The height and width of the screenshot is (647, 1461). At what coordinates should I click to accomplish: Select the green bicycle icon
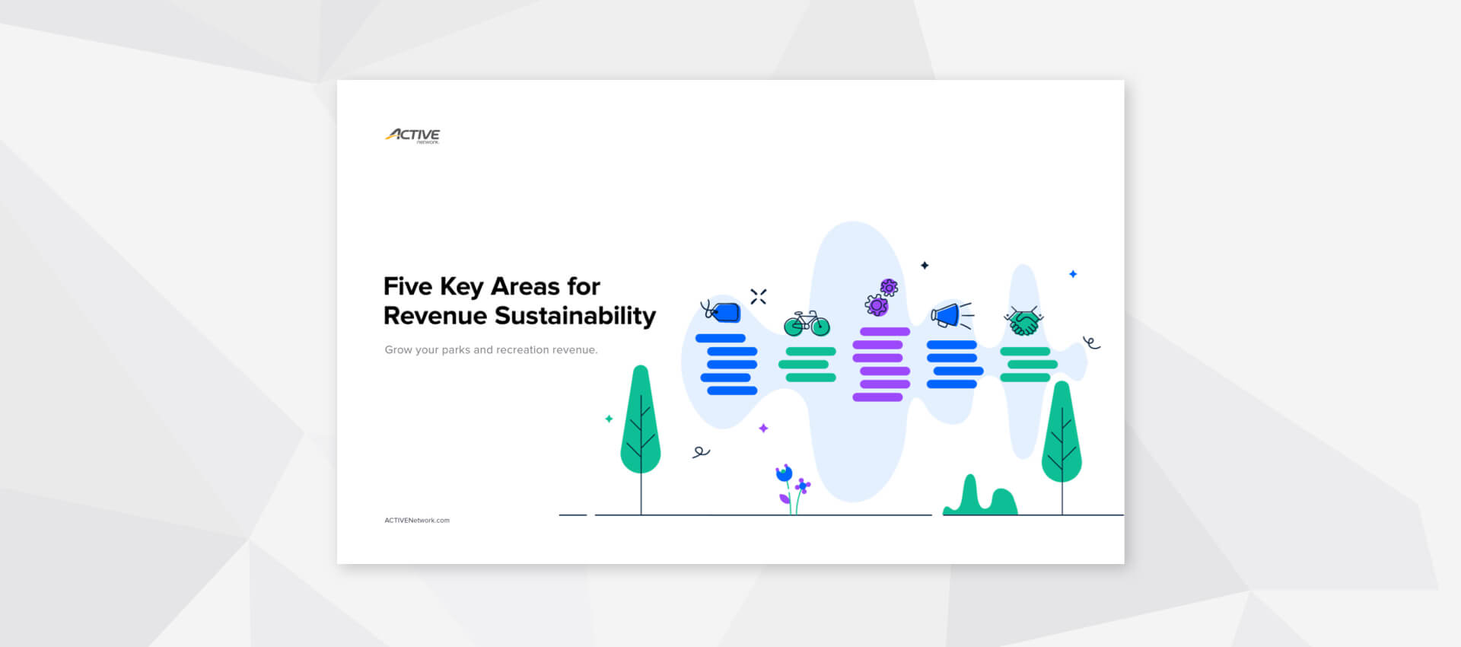coord(807,324)
